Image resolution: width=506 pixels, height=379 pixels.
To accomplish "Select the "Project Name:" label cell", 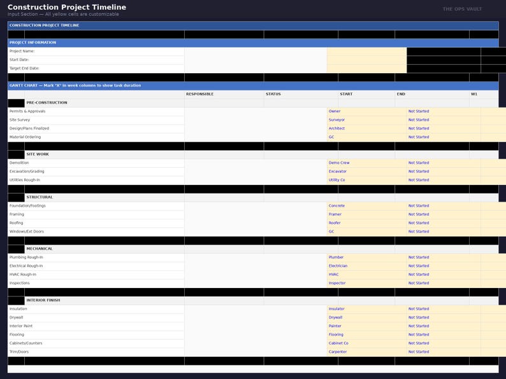I will (96, 52).
